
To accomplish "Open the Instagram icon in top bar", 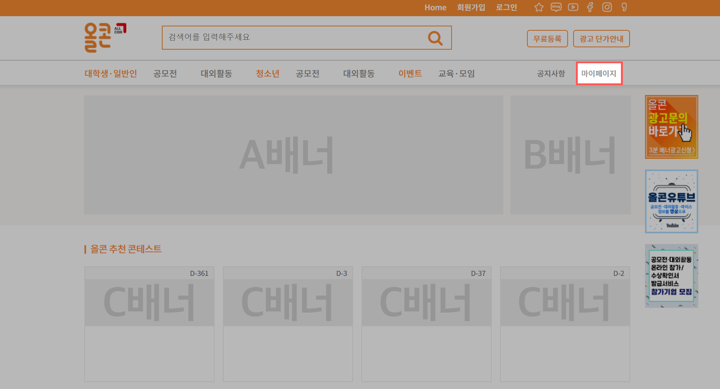I will 607,7.
